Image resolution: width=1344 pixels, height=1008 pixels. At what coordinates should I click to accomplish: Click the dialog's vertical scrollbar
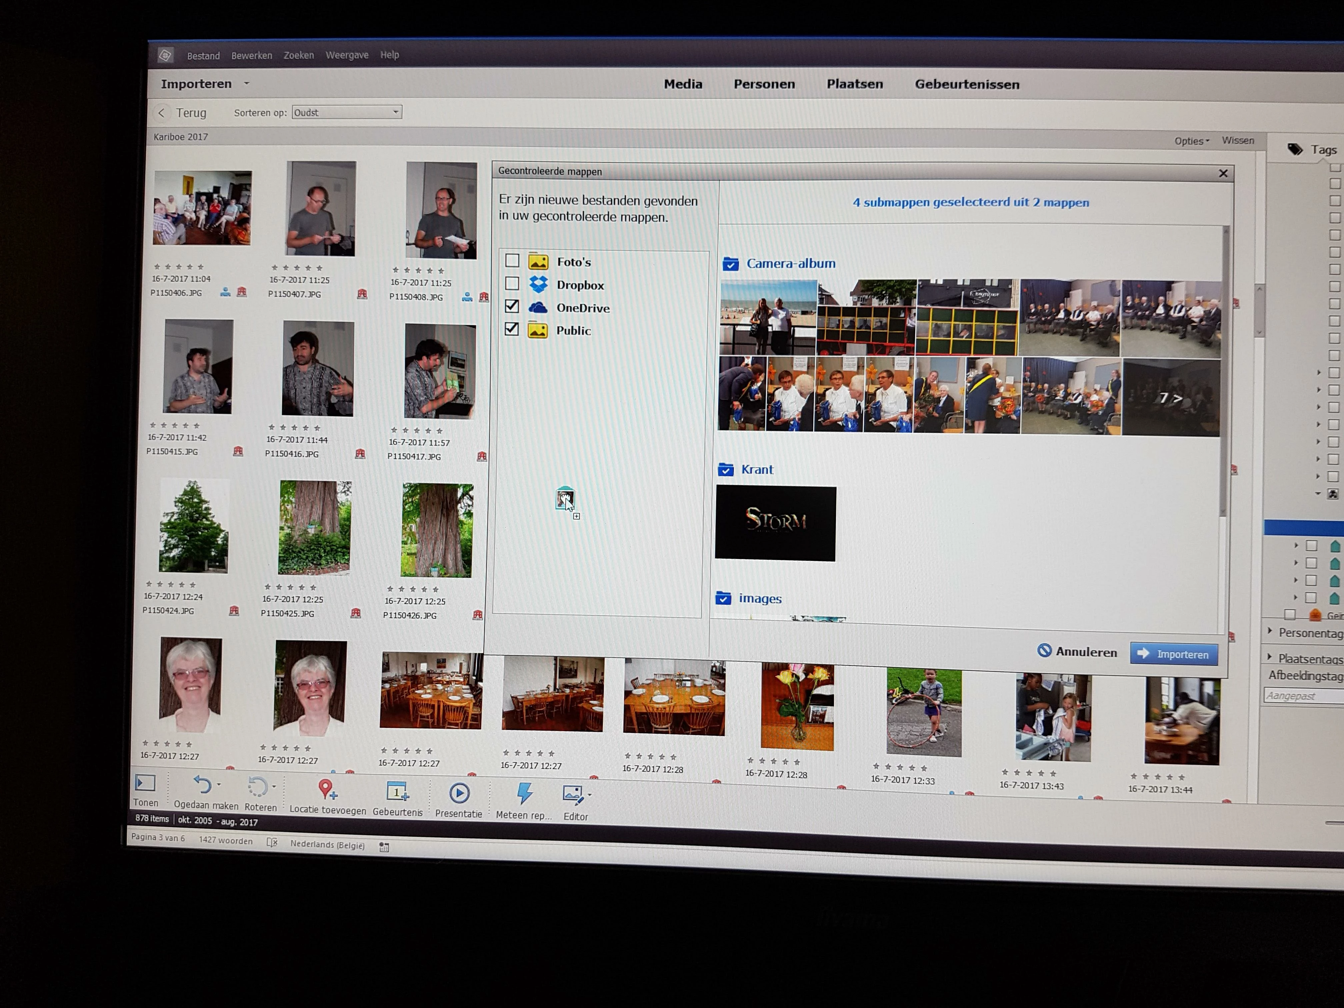(x=1225, y=371)
